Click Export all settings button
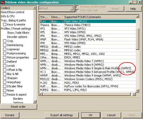The image size is (143, 119). (62, 115)
